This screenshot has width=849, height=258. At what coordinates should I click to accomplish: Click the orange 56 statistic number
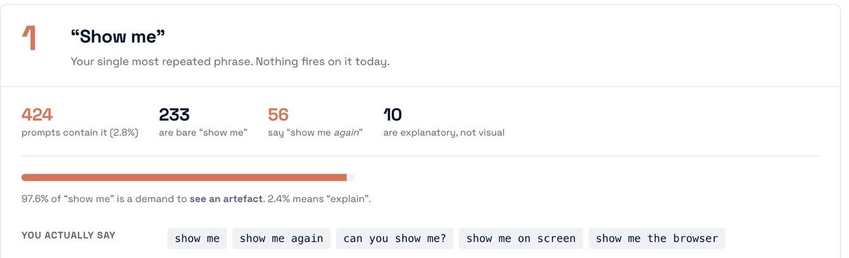pos(278,114)
